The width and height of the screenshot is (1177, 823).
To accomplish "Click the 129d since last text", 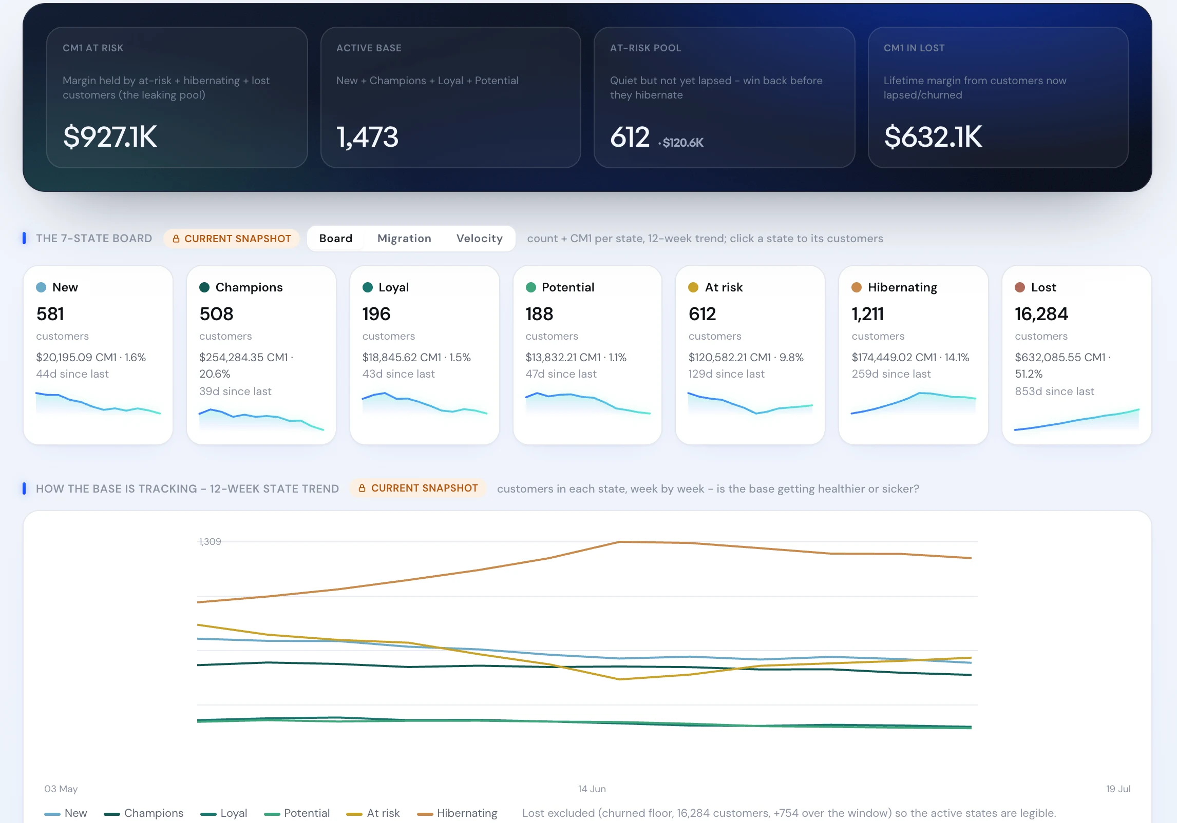I will [x=726, y=374].
